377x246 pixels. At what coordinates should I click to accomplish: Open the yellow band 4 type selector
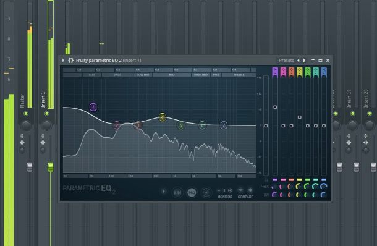point(299,72)
